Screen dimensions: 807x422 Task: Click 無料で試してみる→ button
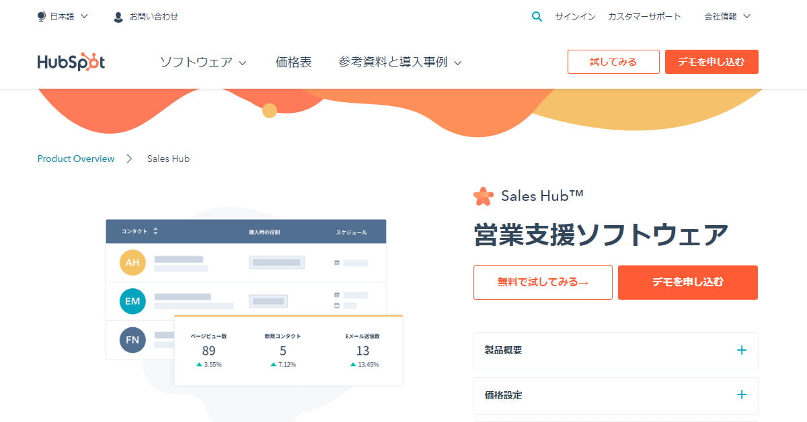(x=543, y=282)
